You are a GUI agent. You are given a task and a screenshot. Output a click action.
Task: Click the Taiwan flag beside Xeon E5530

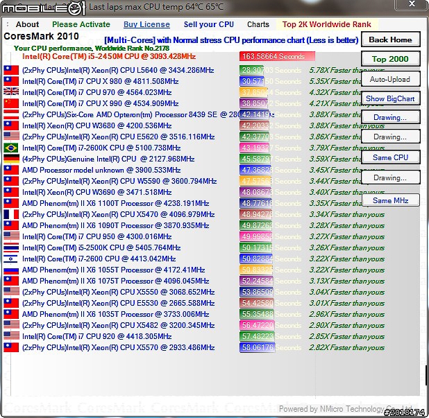click(x=11, y=303)
